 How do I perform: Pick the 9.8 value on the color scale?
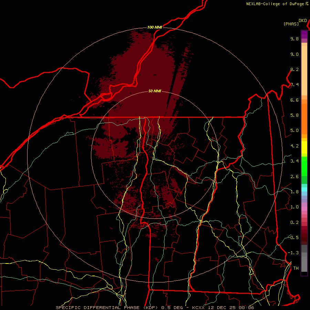pyautogui.click(x=294, y=39)
